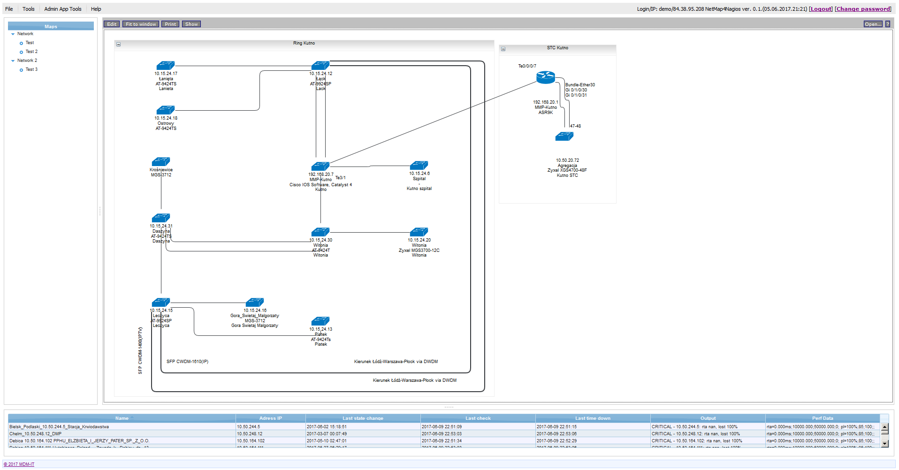Click the SFP CWDM-1610(IP) label

pyautogui.click(x=187, y=362)
